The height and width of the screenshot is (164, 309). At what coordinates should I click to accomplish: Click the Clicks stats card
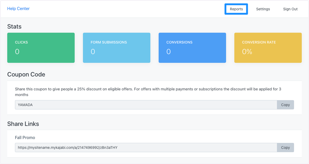pyautogui.click(x=41, y=48)
